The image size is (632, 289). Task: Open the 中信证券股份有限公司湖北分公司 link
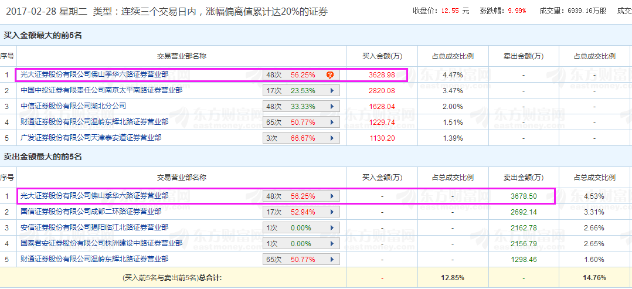73,106
